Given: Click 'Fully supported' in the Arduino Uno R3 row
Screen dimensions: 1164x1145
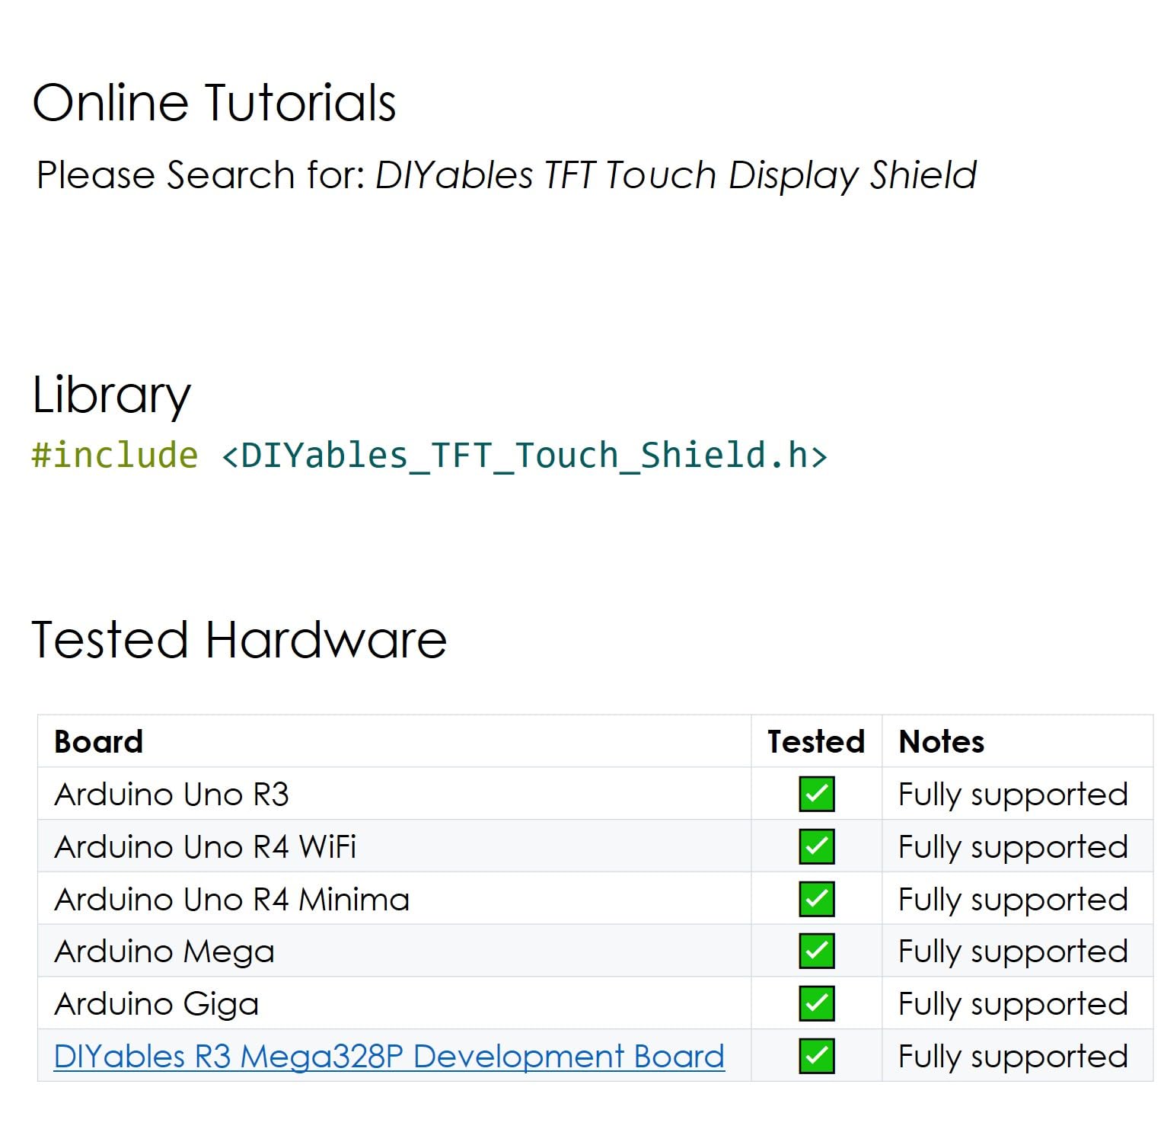Looking at the screenshot, I should click(x=1013, y=795).
